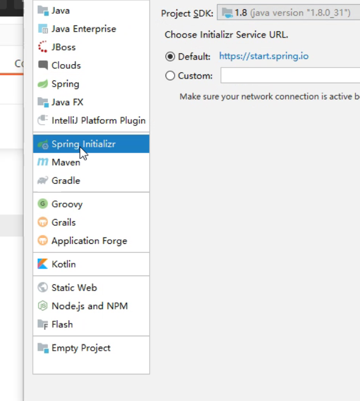This screenshot has height=401, width=360.
Task: Click the green Groovy G icon
Action: coord(43,203)
